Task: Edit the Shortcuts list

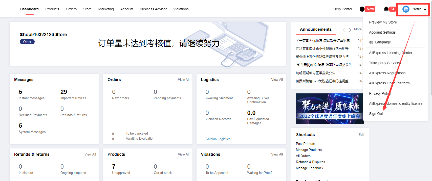Action: 361,135
